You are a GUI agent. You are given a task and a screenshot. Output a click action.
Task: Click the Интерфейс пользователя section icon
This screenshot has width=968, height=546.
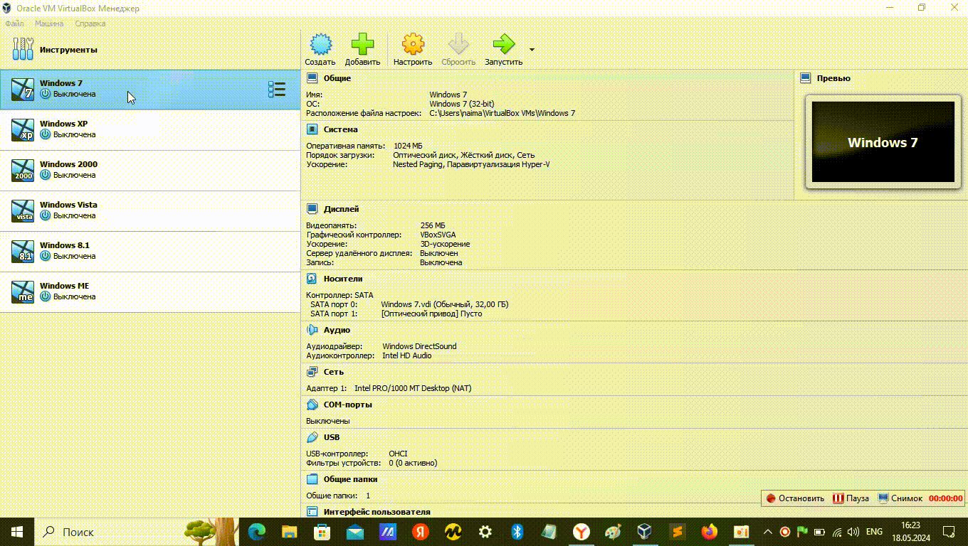tap(312, 512)
